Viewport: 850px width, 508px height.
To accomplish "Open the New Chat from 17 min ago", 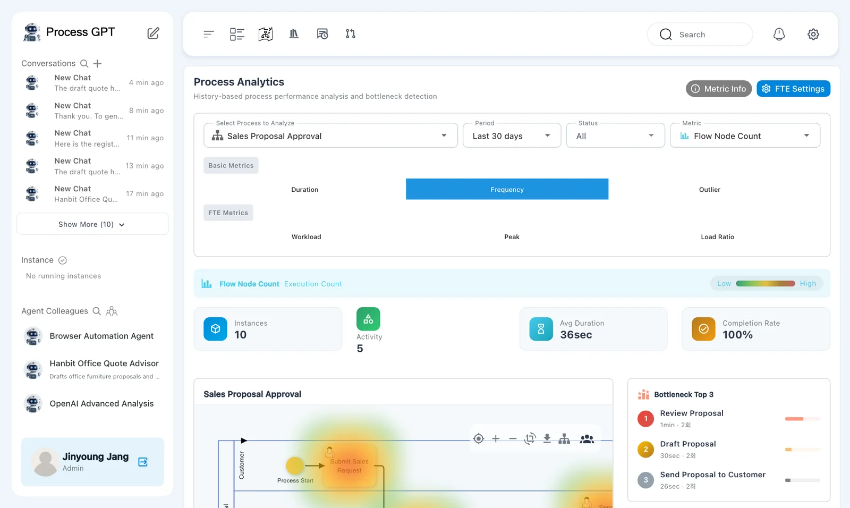I will pyautogui.click(x=92, y=194).
